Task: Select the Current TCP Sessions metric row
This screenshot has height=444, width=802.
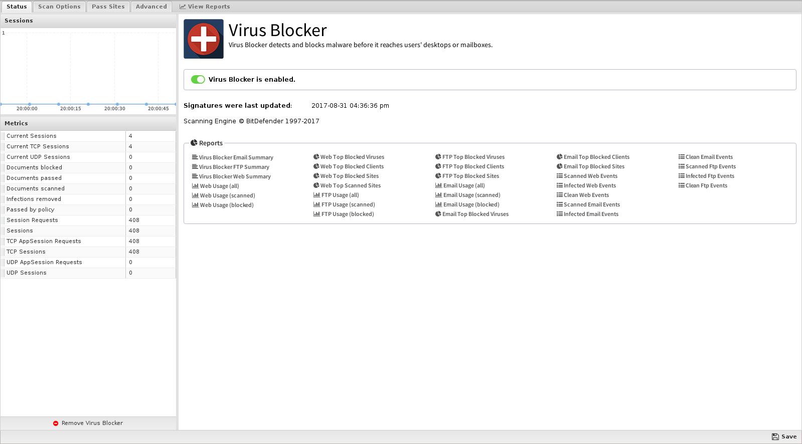Action: click(88, 147)
